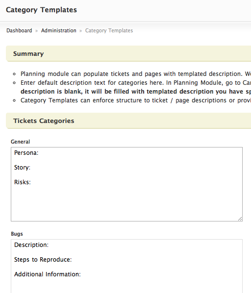
Task: Click the breadcrumb separator arrow after Administration
Action: (x=81, y=31)
